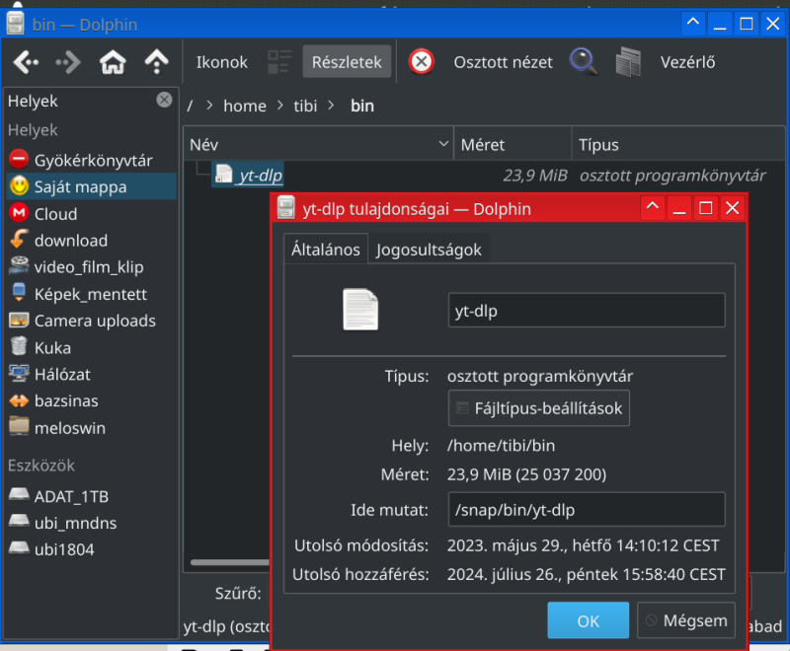Viewport: 790px width, 651px height.
Task: Switch to Ikonok view mode
Action: (x=221, y=62)
